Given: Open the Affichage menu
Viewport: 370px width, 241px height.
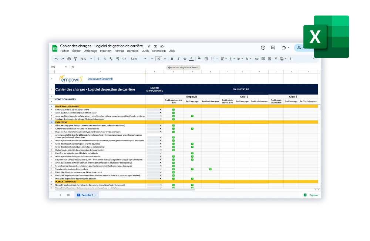Looking at the screenshot, I should [91, 51].
